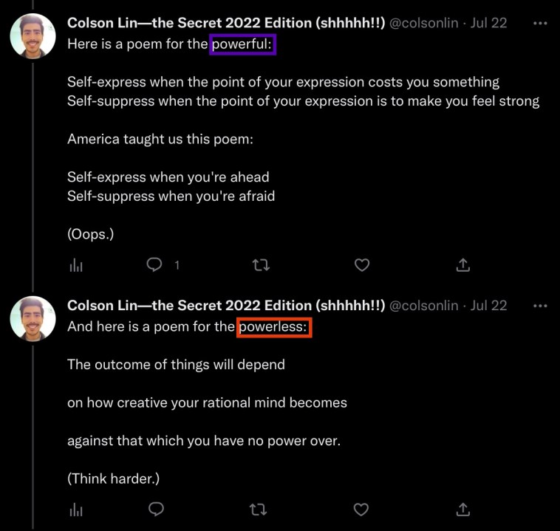The width and height of the screenshot is (560, 531).
Task: View analytics for the powerless poem tweet
Action: click(x=74, y=509)
